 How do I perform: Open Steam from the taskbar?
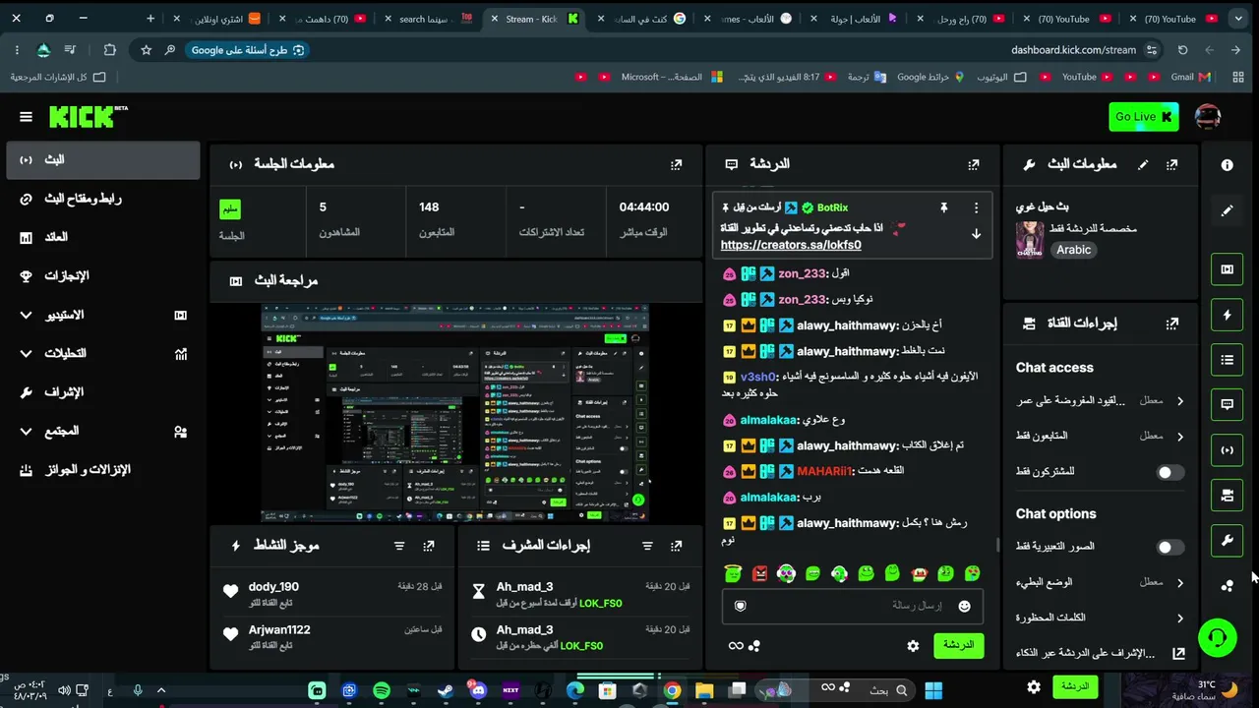446,690
